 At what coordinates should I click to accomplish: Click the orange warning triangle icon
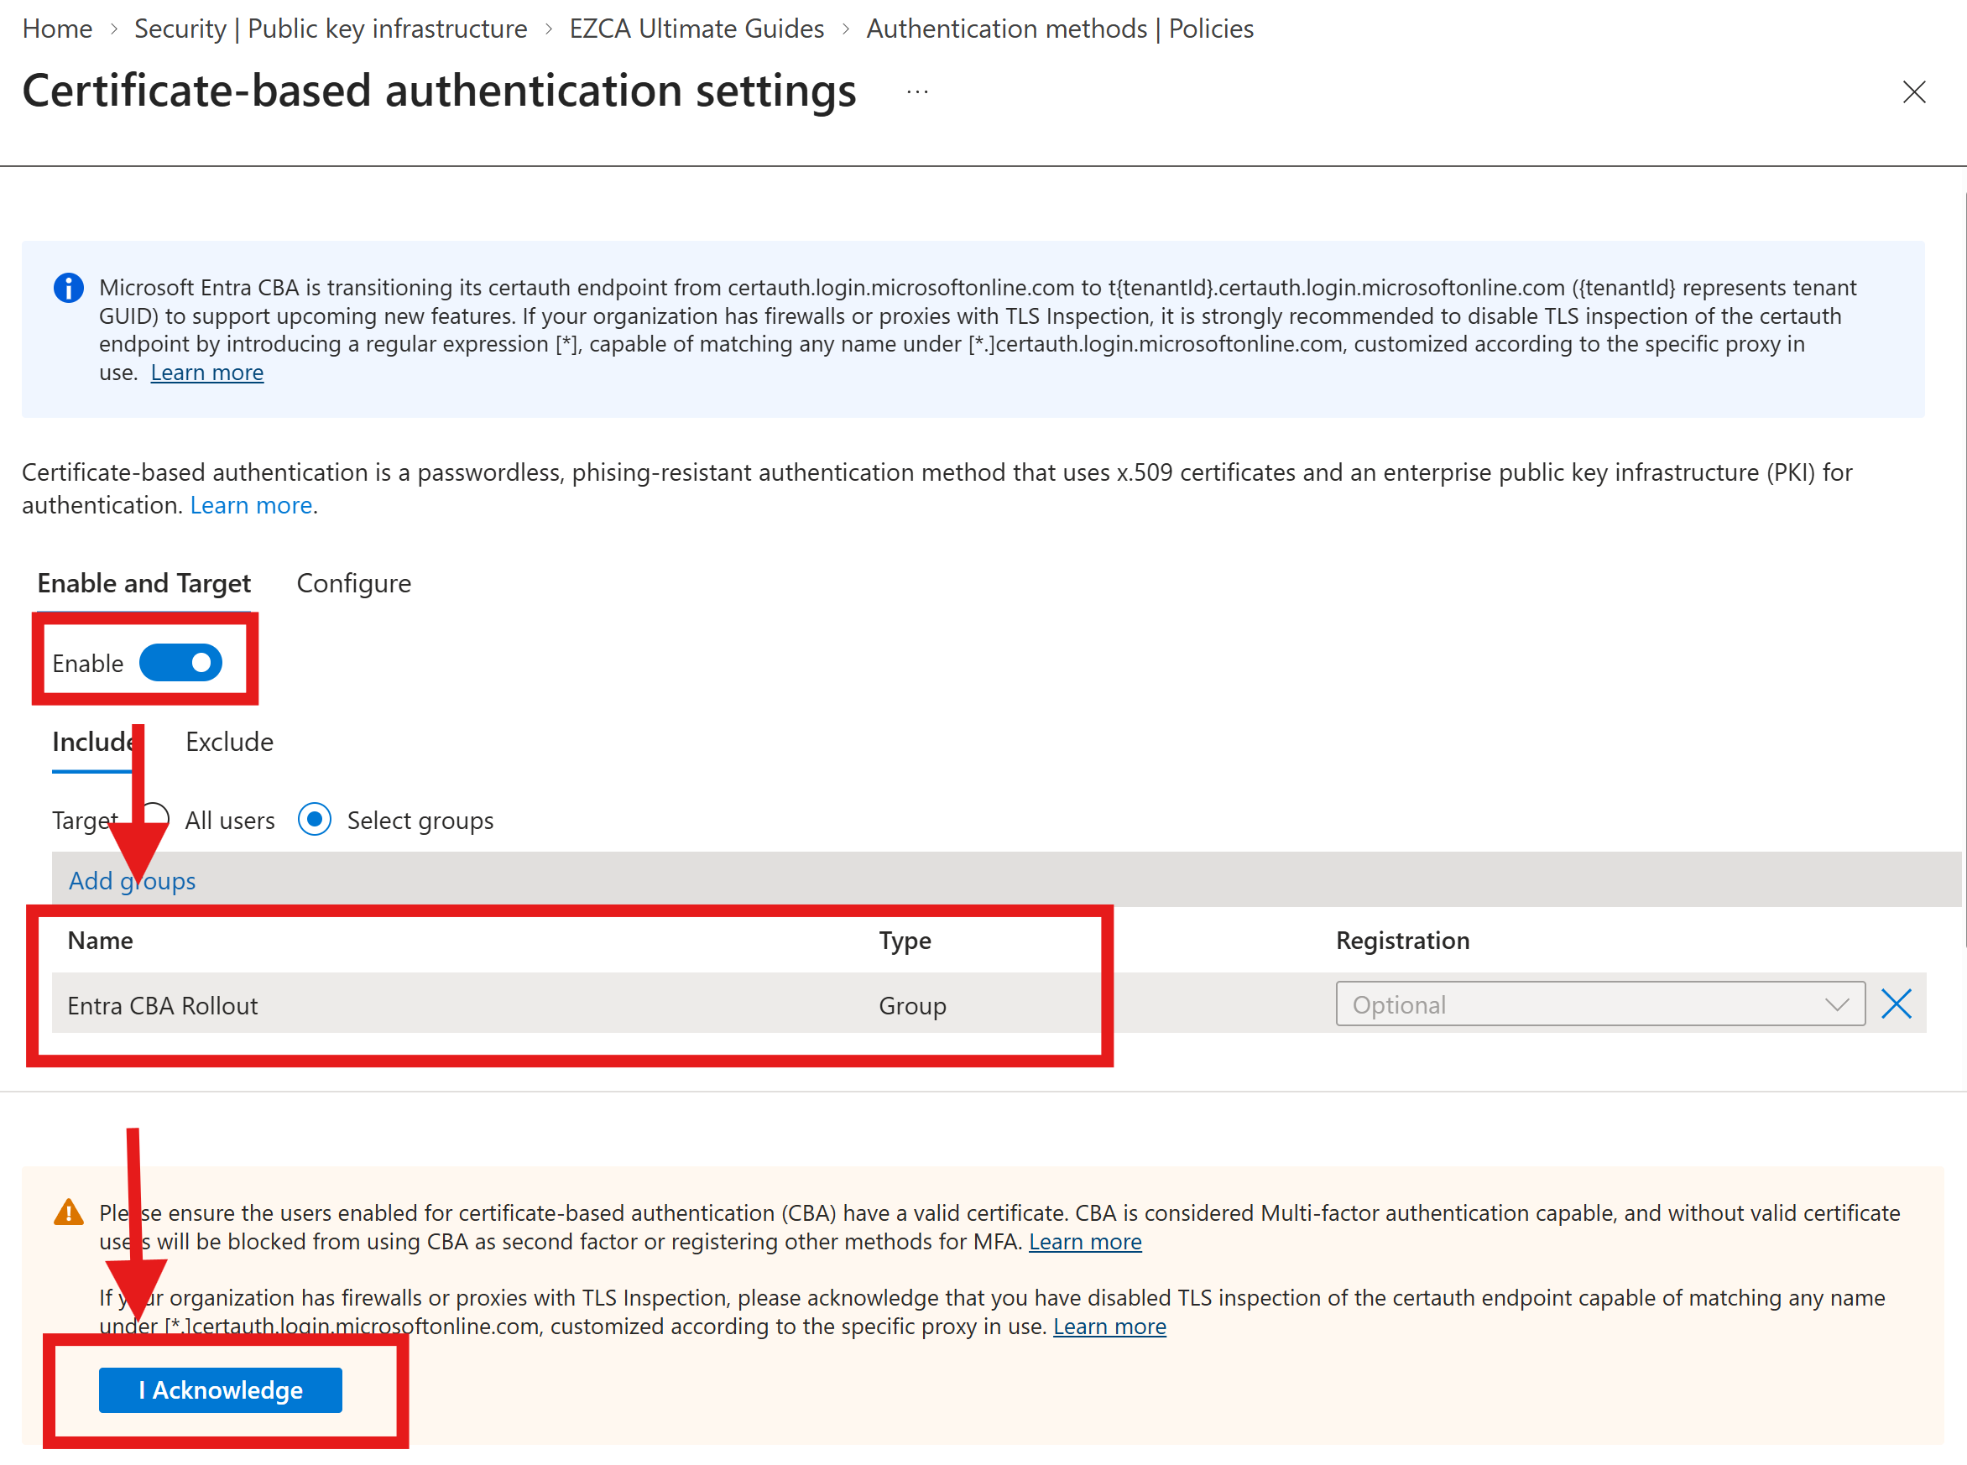click(68, 1212)
